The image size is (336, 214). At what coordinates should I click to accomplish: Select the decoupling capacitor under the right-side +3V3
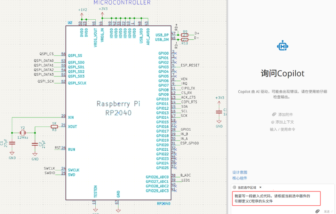[219, 112]
